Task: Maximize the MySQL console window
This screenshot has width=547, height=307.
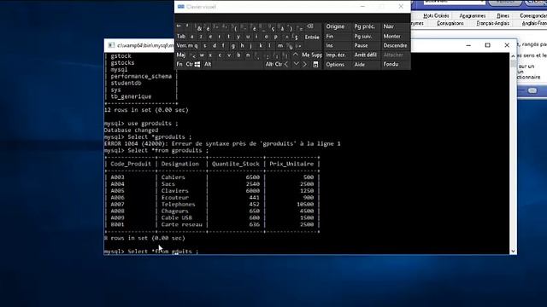Action: (x=488, y=45)
